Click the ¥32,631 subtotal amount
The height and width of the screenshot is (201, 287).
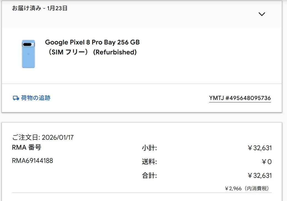(x=259, y=148)
